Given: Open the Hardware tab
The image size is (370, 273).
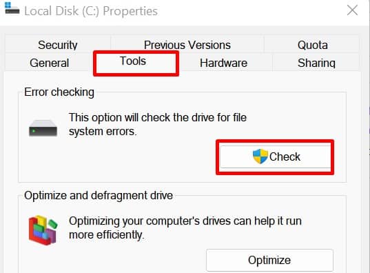Looking at the screenshot, I should pos(223,63).
